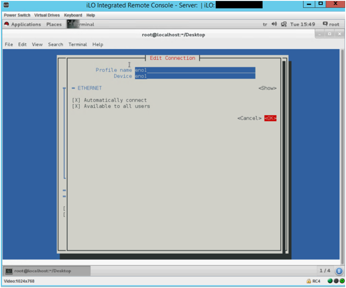Open the terminal File menu
The image size is (346, 288).
(9, 44)
